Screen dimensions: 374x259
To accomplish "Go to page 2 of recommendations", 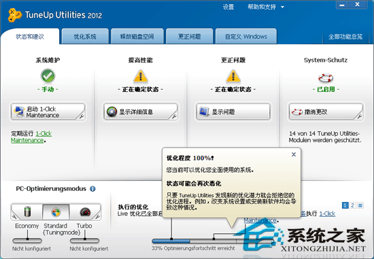I will coord(352,205).
